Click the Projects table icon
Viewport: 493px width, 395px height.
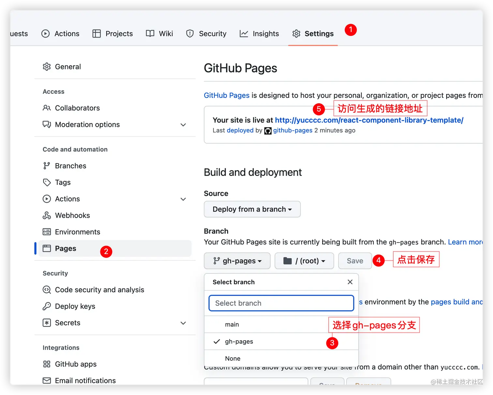point(97,34)
